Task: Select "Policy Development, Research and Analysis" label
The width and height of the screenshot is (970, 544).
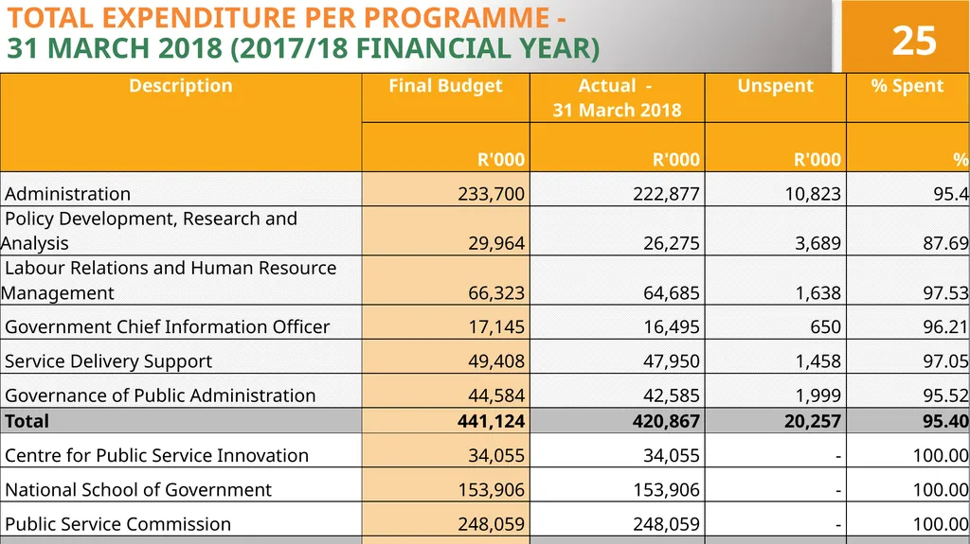Action: pos(149,231)
